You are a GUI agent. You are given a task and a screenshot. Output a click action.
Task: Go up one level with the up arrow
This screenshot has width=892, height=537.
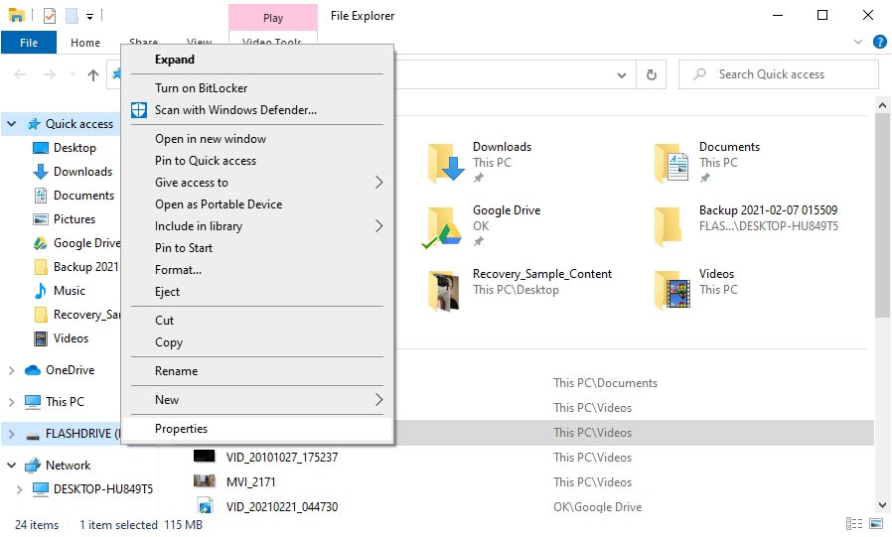click(x=93, y=74)
